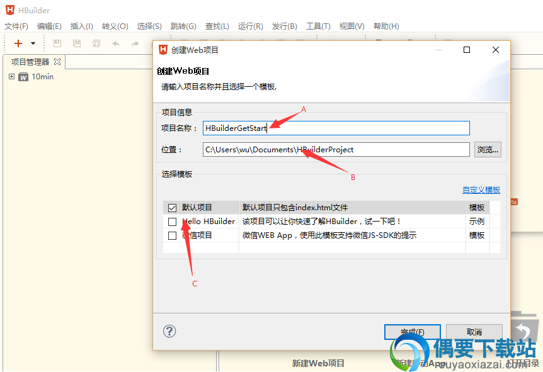This screenshot has width=543, height=372.
Task: Open the 发行(B) menu
Action: click(284, 26)
